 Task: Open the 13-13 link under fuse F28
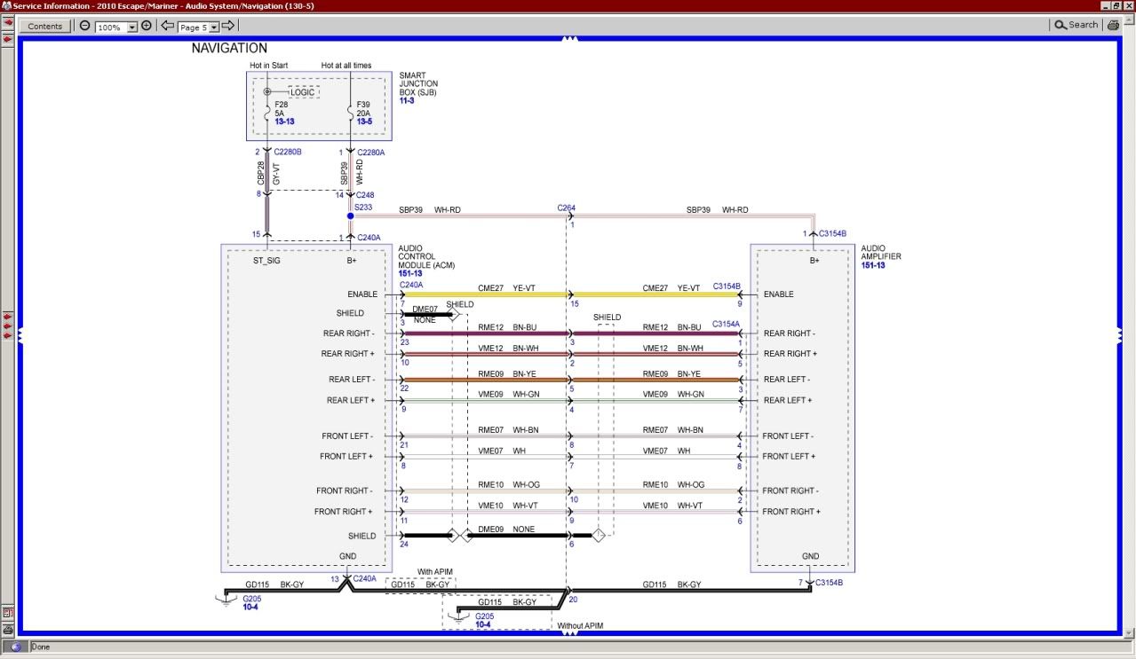pyautogui.click(x=284, y=122)
